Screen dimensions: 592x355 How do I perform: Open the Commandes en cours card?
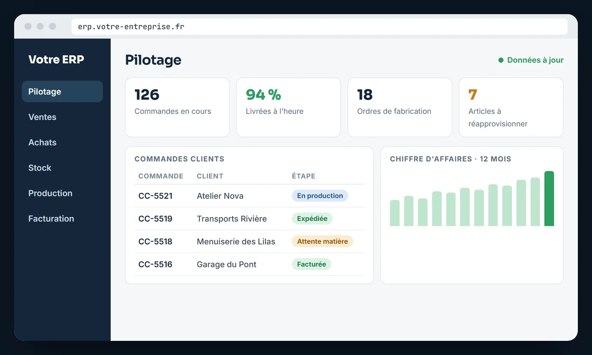point(177,107)
